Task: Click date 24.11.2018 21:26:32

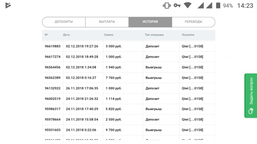Action: pyautogui.click(x=82, y=99)
